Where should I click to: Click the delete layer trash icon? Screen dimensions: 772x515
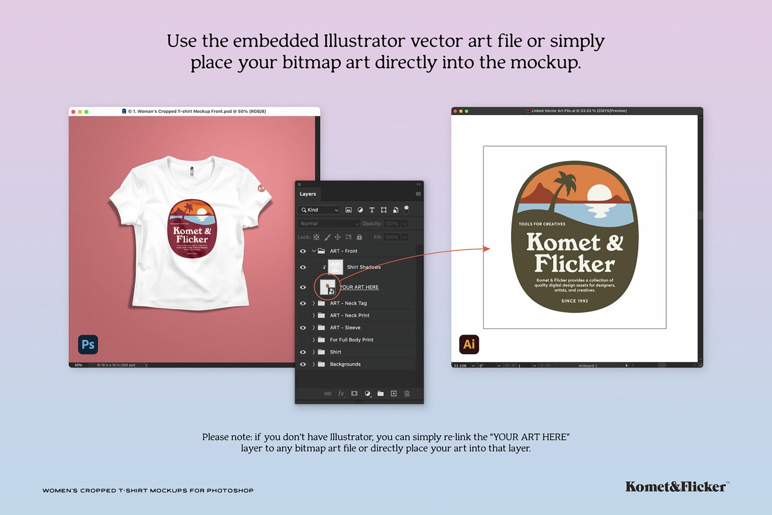407,394
